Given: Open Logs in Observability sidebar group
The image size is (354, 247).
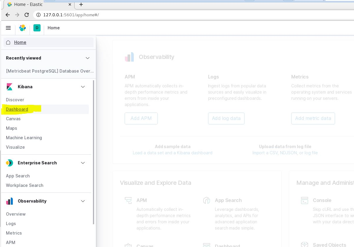Looking at the screenshot, I should [x=11, y=224].
